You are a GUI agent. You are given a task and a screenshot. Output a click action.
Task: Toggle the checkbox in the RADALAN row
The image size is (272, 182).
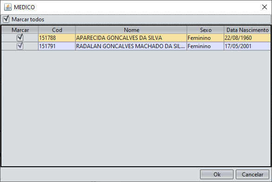20,46
